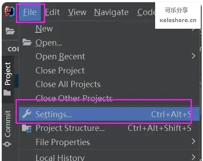Expand the Open Recent submenu arrow
Screen dimensions: 203x161
coord(194,56)
